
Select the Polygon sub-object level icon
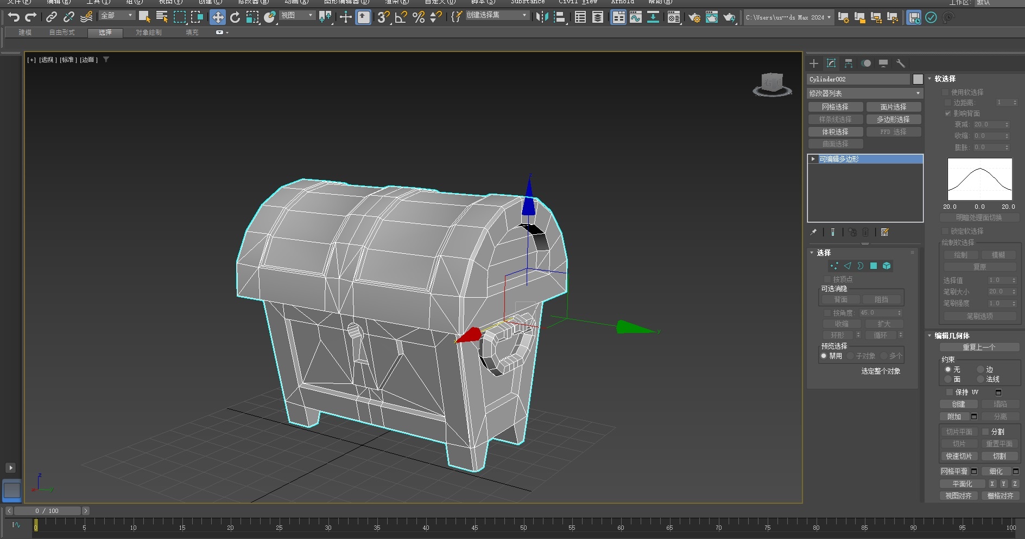tap(874, 266)
